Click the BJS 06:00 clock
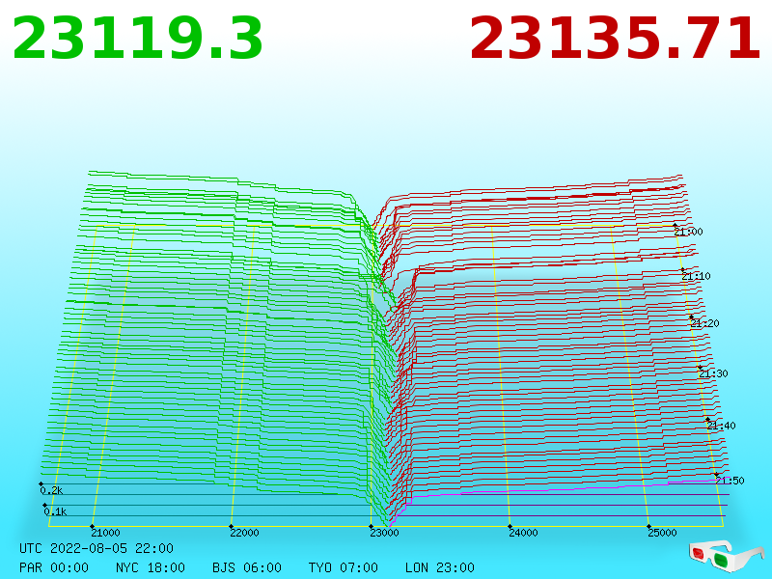772x579 pixels. [247, 567]
